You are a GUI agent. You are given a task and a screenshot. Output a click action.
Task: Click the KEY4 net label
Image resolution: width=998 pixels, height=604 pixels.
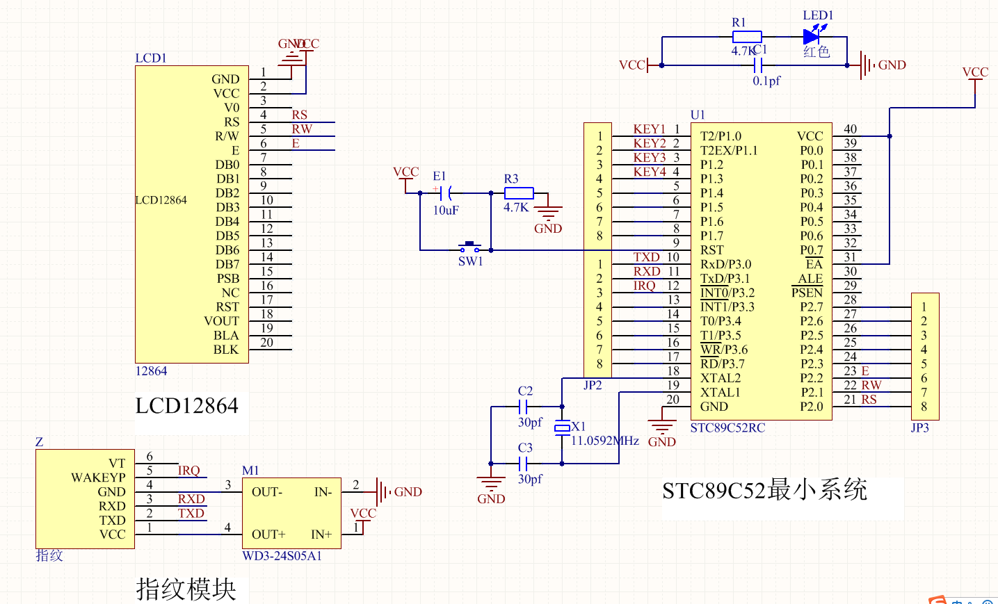(x=650, y=172)
